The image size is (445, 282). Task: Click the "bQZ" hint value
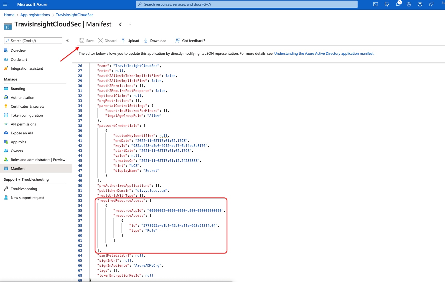pyautogui.click(x=134, y=165)
